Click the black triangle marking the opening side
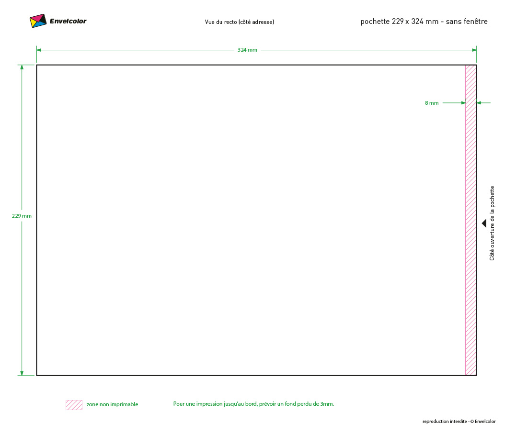This screenshot has height=434, width=516. tap(484, 223)
